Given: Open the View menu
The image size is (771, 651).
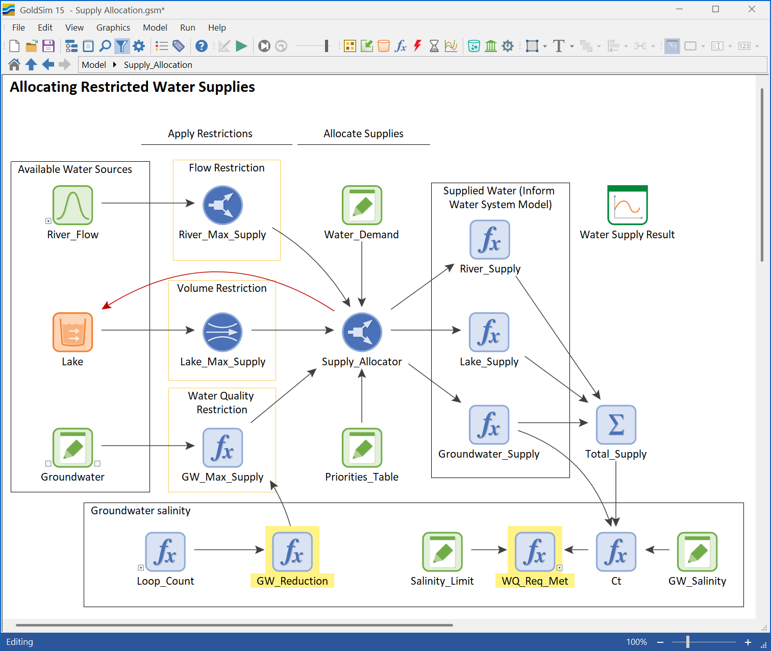Looking at the screenshot, I should (x=74, y=28).
